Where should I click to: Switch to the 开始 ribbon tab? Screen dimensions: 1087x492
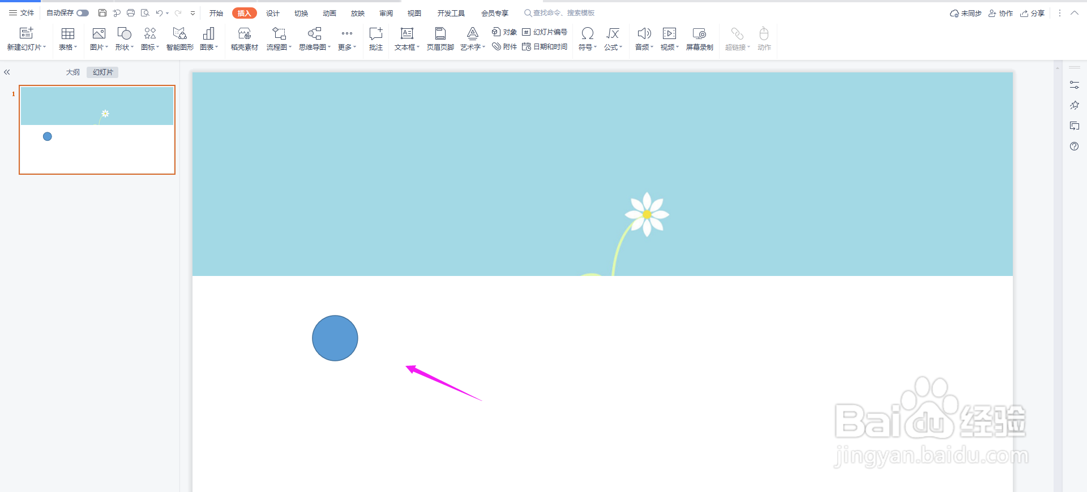[216, 13]
